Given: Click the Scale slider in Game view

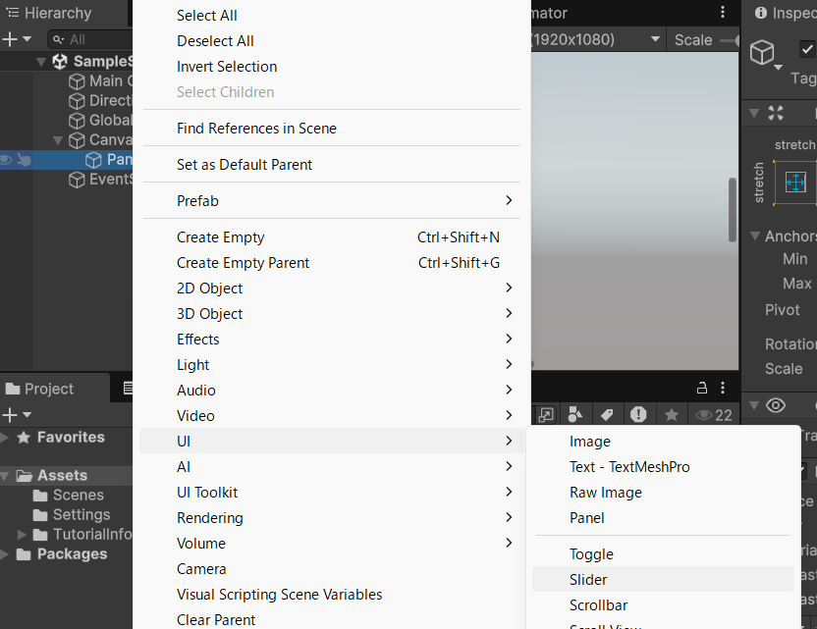Looking at the screenshot, I should point(729,40).
